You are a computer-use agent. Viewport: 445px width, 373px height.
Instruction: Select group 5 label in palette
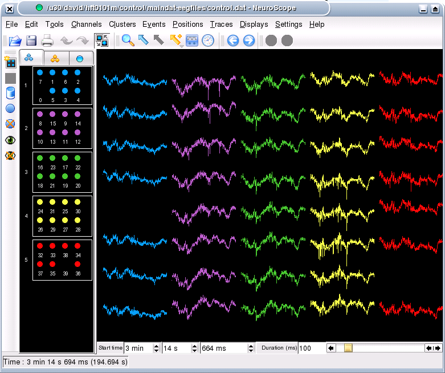point(26,260)
